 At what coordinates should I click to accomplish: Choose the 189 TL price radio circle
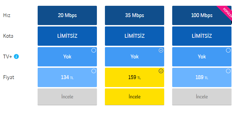228,71
